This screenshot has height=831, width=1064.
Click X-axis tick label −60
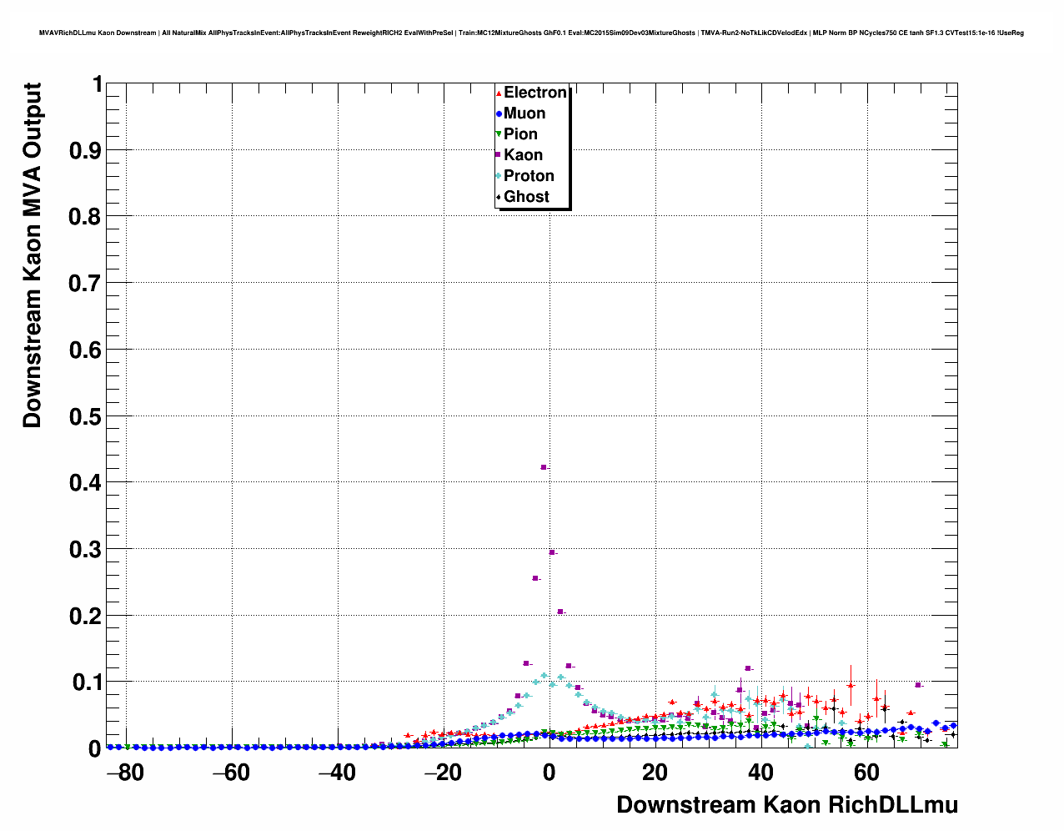point(231,773)
